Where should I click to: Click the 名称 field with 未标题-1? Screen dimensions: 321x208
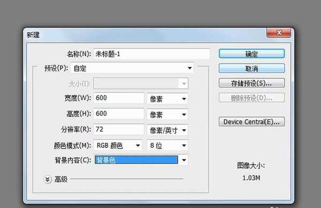pos(152,54)
